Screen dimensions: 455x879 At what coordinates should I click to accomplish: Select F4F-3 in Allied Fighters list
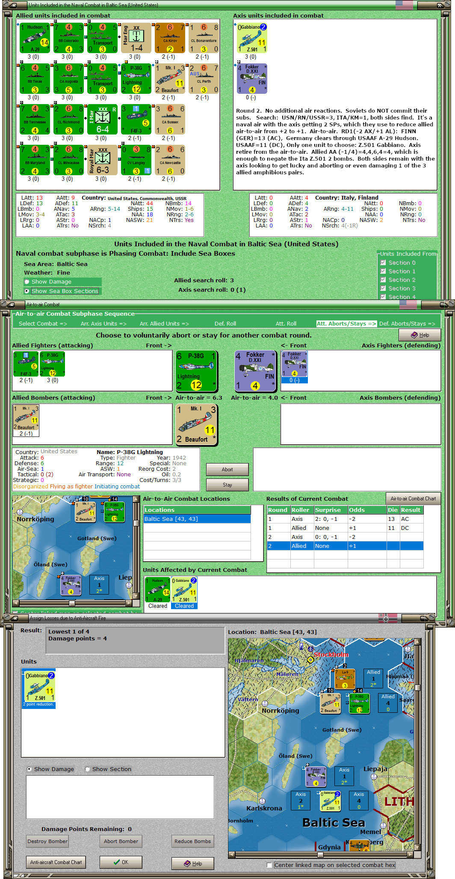coord(26,364)
